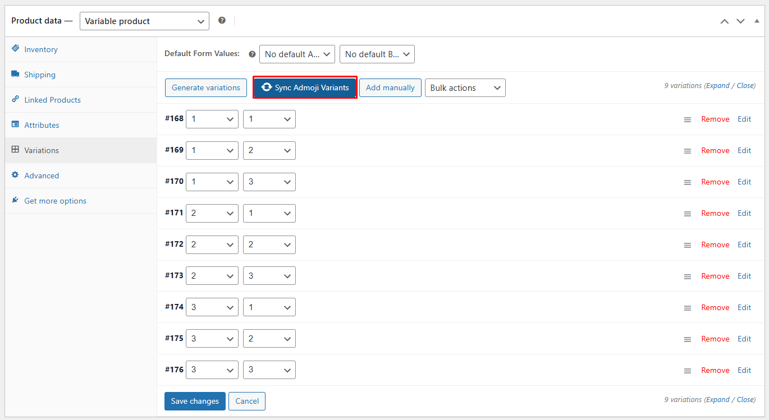
Task: Open the No default A... dropdown
Action: coord(297,54)
